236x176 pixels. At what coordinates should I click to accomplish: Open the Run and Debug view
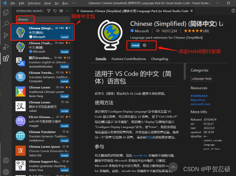point(6,47)
